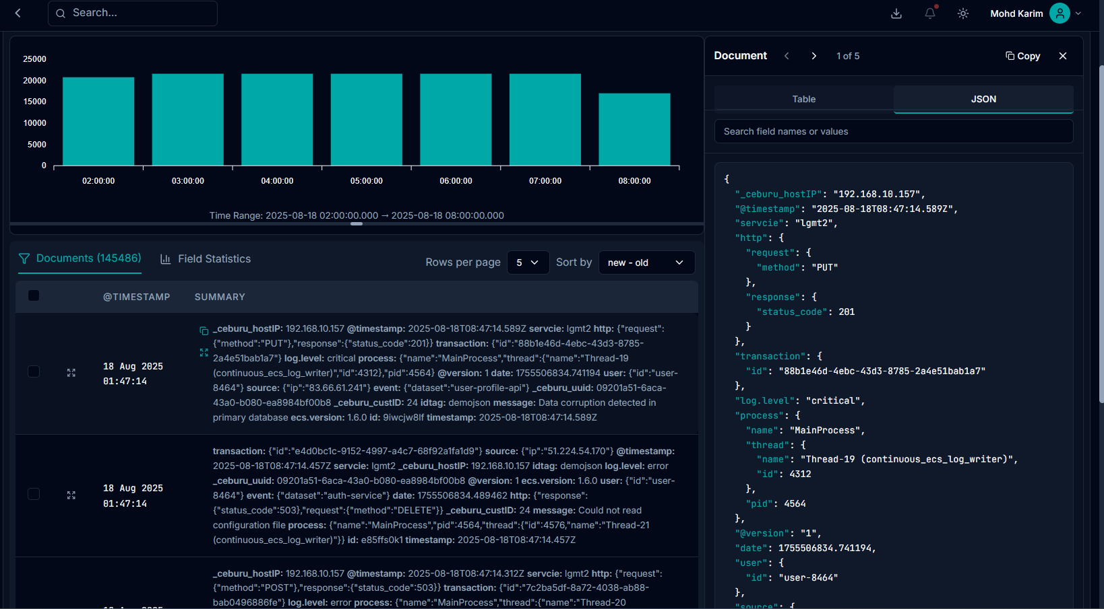Image resolution: width=1104 pixels, height=609 pixels.
Task: Open the Documents (145486) tab
Action: pyautogui.click(x=80, y=258)
